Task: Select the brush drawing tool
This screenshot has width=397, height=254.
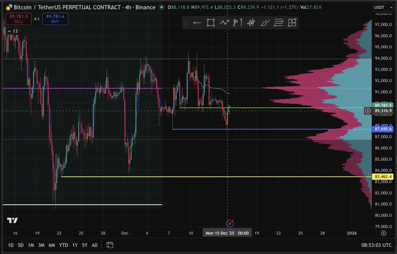Action: tap(265, 23)
